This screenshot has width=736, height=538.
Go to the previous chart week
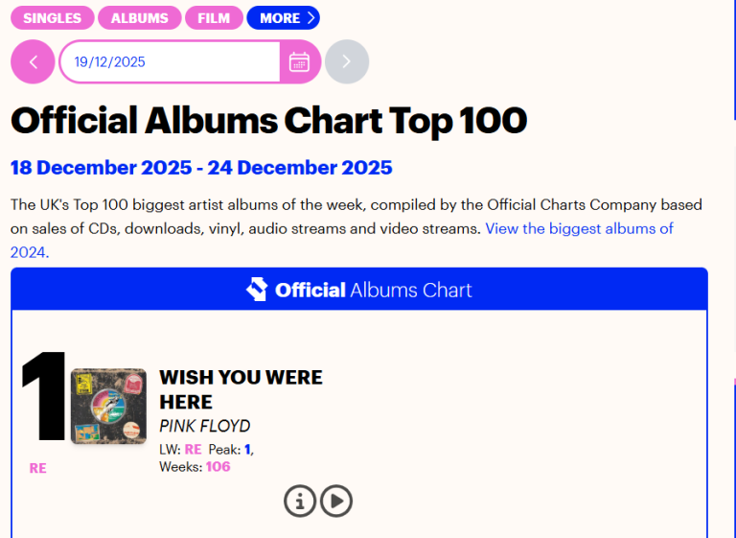tap(34, 62)
